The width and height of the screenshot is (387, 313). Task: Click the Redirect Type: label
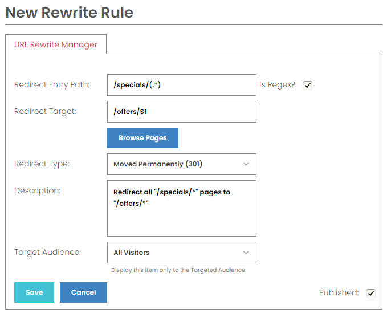(42, 164)
